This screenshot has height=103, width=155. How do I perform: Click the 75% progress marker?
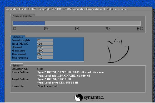tap(108, 29)
